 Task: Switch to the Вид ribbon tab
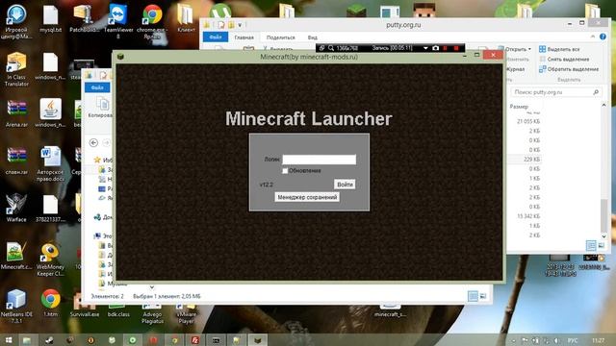click(312, 37)
